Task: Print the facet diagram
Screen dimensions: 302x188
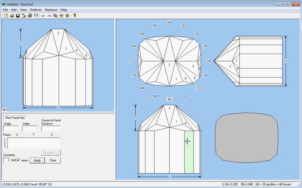Action: pos(29,16)
